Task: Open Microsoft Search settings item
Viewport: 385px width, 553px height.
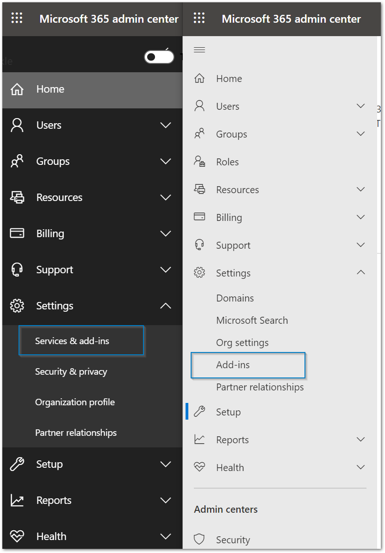Action: [x=252, y=320]
